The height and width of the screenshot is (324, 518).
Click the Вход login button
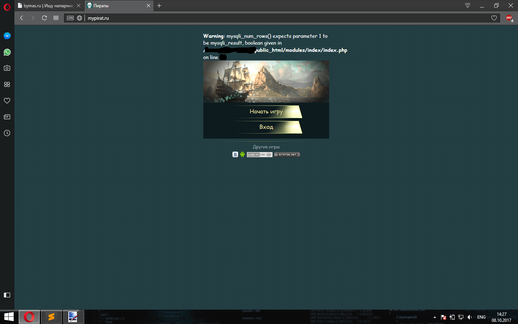(x=266, y=127)
